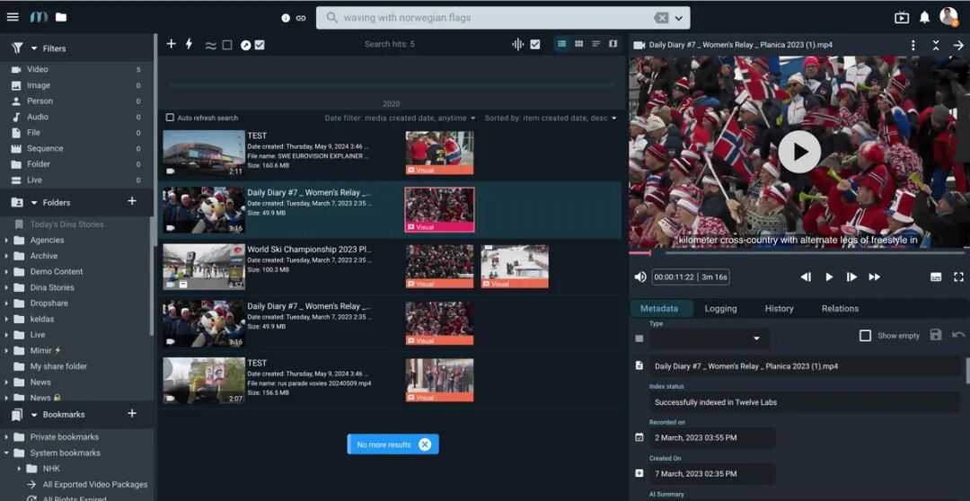The width and height of the screenshot is (970, 501).
Task: Enter fullscreen mode in video player
Action: 958,277
